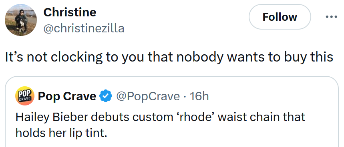Visit the @PopCrave handle
The height and width of the screenshot is (147, 344).
(x=148, y=96)
